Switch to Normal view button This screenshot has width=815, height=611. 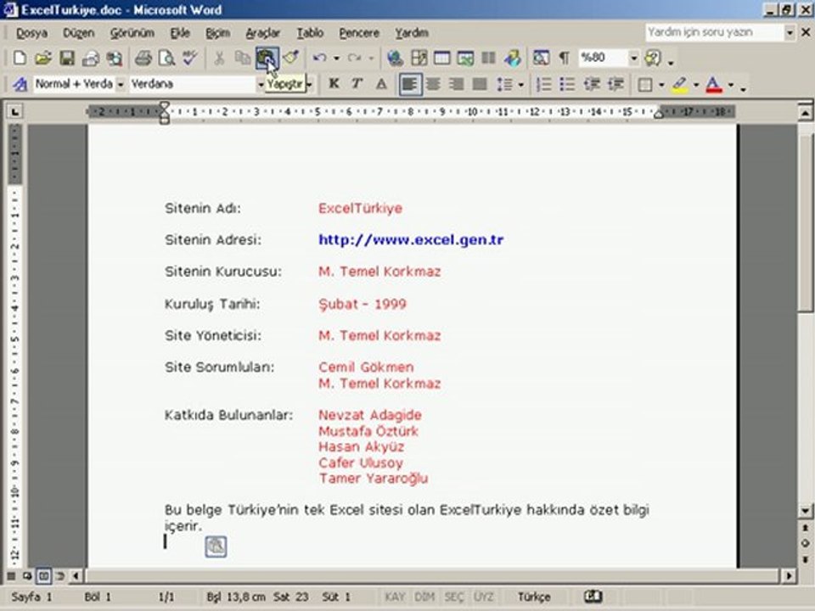[x=10, y=575]
